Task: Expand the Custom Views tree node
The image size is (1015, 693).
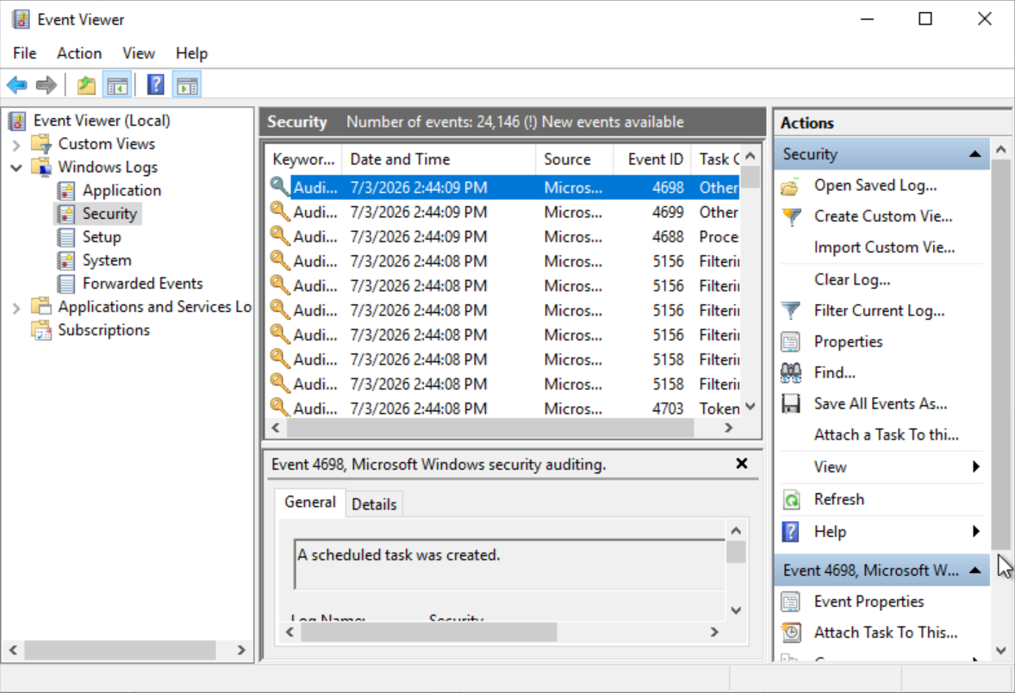Action: [16, 145]
